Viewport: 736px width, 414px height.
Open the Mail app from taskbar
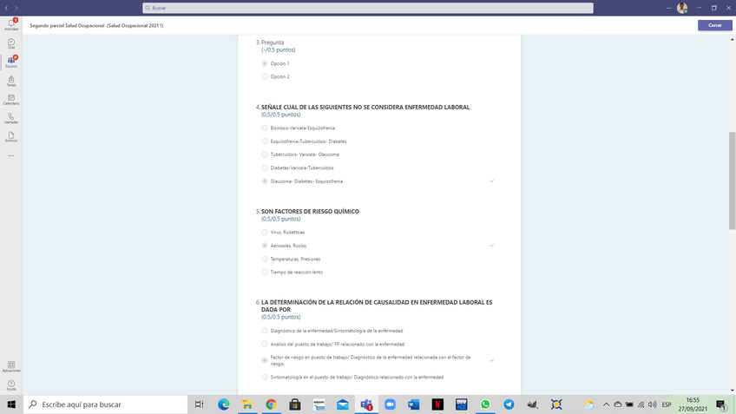point(343,404)
